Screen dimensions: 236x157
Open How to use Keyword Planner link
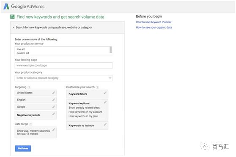(x=154, y=22)
